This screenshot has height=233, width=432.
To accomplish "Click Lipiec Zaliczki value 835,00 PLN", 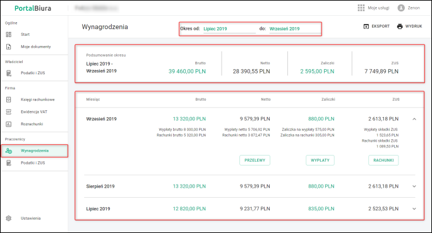I will [x=321, y=209].
